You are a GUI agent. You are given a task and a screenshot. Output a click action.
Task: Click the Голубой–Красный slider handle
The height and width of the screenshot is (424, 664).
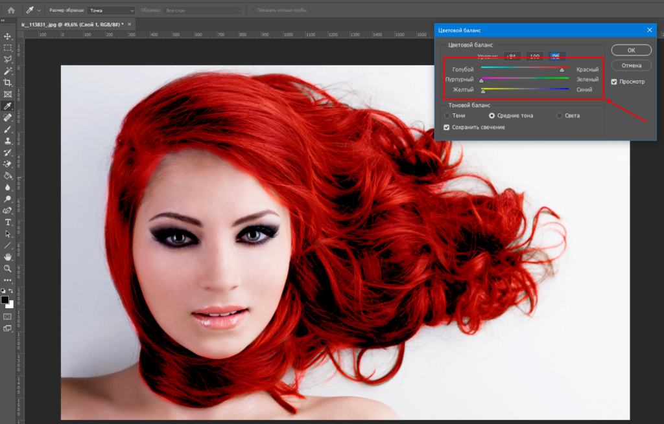click(x=562, y=70)
